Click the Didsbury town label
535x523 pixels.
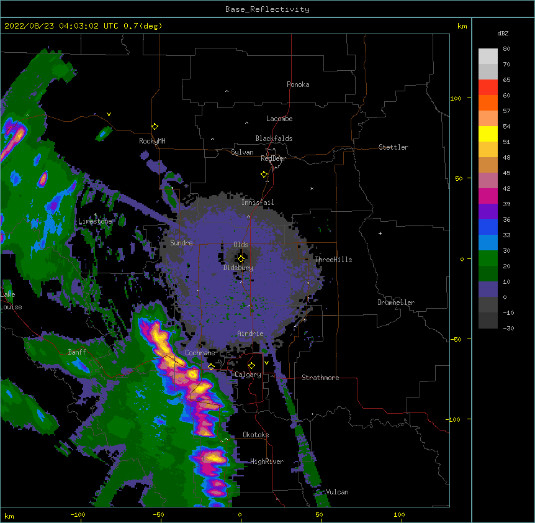tap(238, 268)
